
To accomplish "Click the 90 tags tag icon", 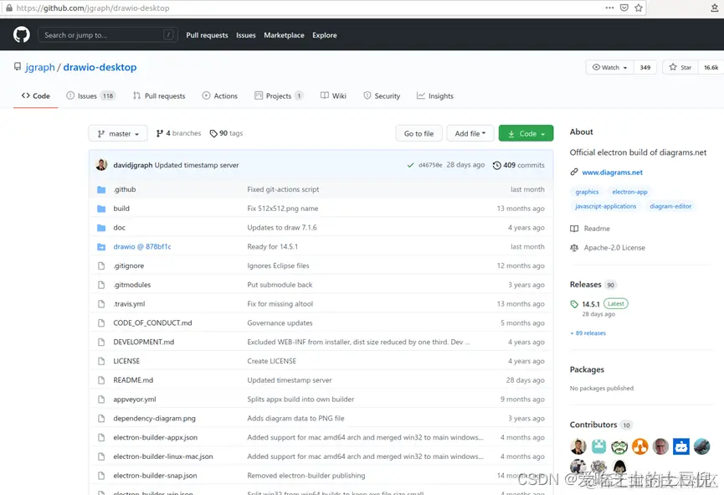I will tap(213, 133).
